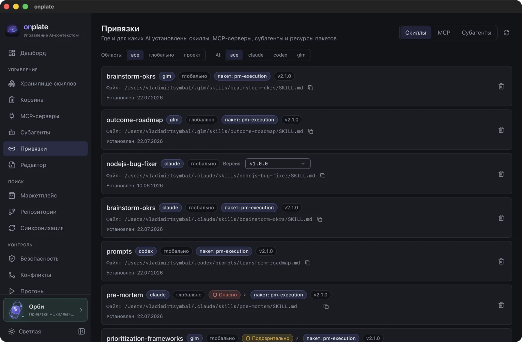Screen dimensions: 522x342
Task: Filter AI by claude
Action: pos(256,55)
